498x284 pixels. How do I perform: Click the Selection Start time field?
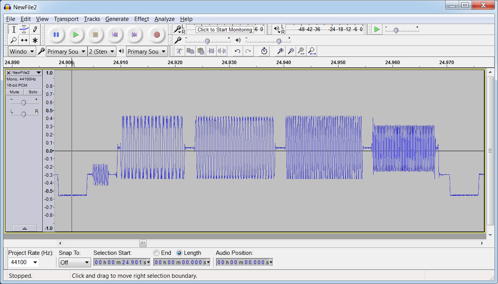121,262
